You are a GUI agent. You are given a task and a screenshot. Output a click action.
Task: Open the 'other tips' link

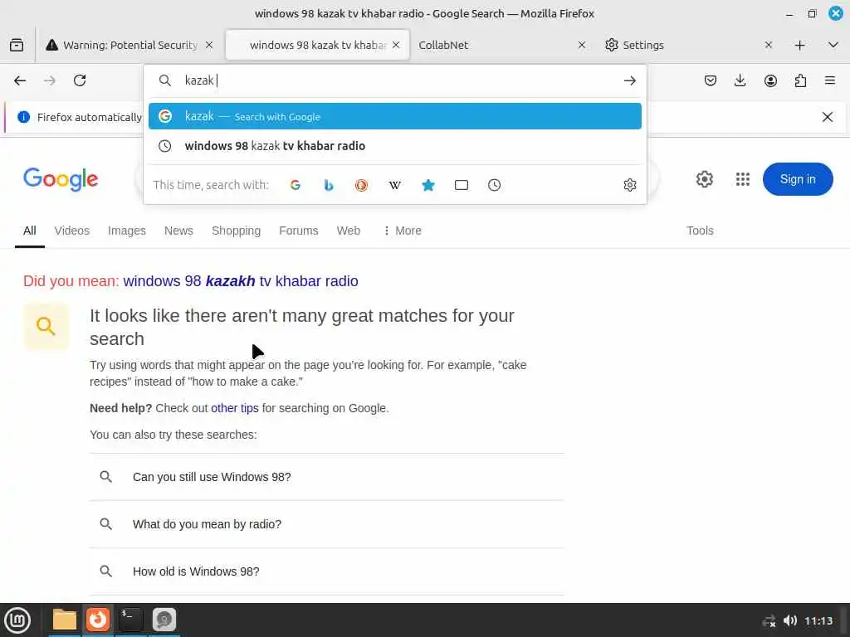coord(235,408)
